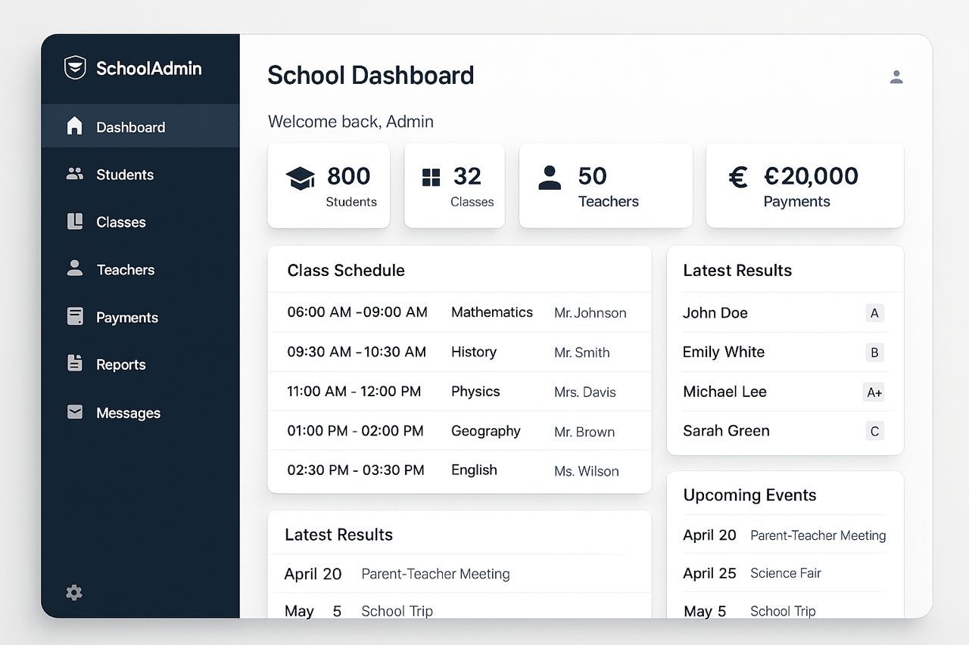Click the A+ grade badge for Michael Lee

pyautogui.click(x=874, y=392)
